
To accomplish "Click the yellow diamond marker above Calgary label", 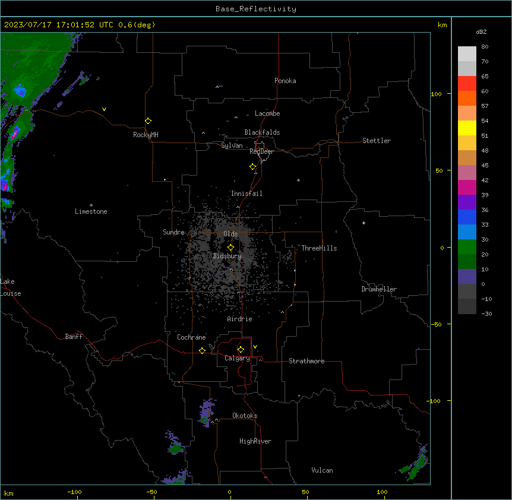I will tap(241, 350).
